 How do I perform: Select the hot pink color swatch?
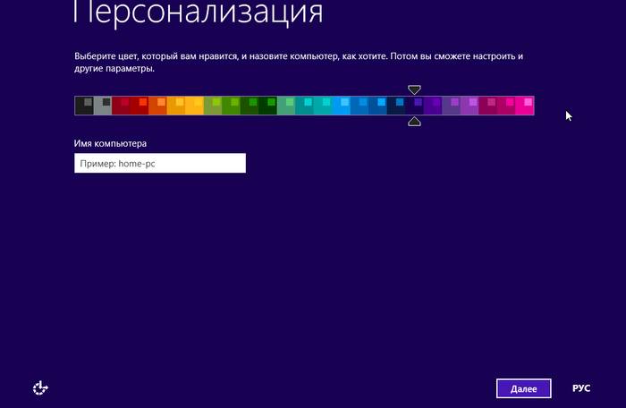click(525, 106)
